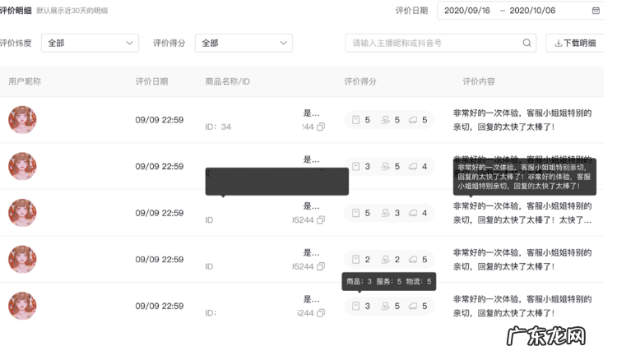Focus the 主播昵称或抖音号 search field
Viewport: 617px width, 360px height.
coord(441,43)
